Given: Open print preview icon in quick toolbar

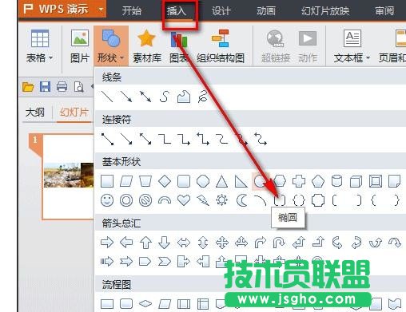Looking at the screenshot, I should pos(79,87).
